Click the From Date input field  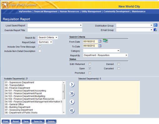(x=91, y=41)
